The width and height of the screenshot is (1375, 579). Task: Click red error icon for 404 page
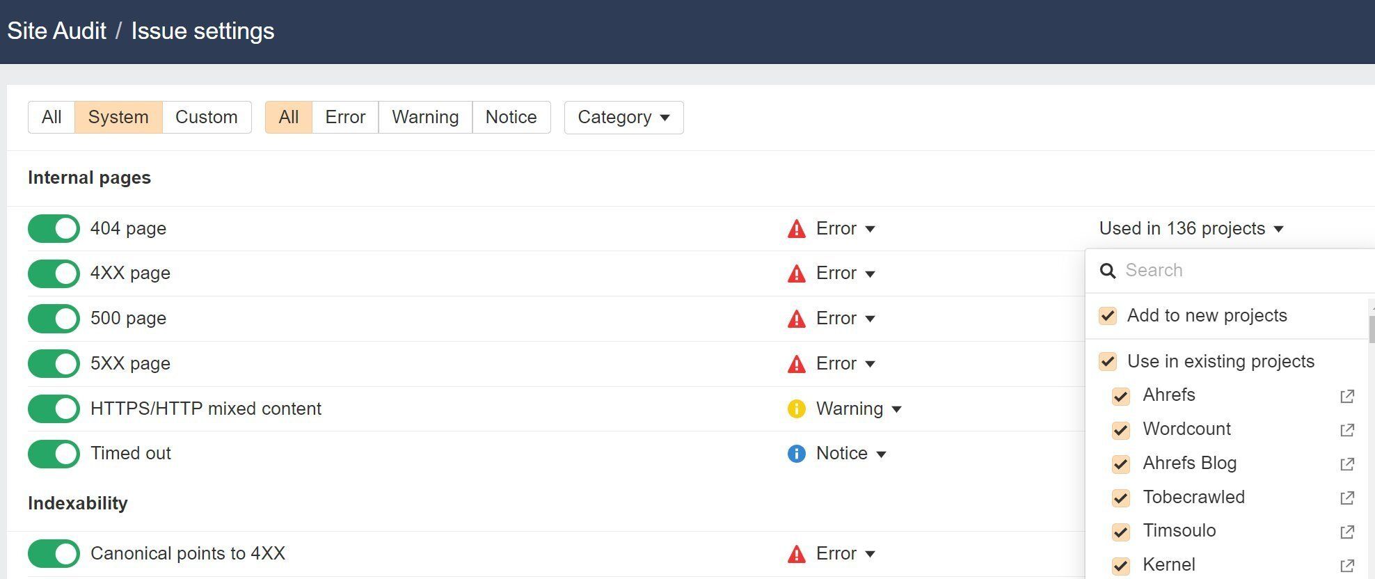tap(796, 229)
